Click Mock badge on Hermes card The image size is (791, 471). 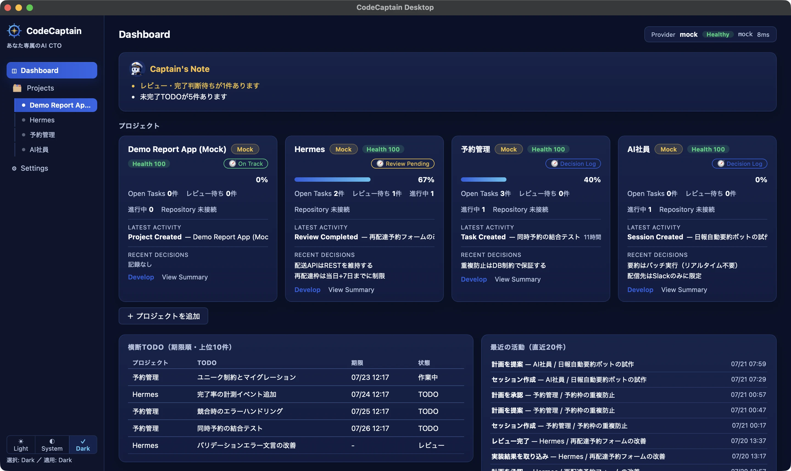click(344, 149)
